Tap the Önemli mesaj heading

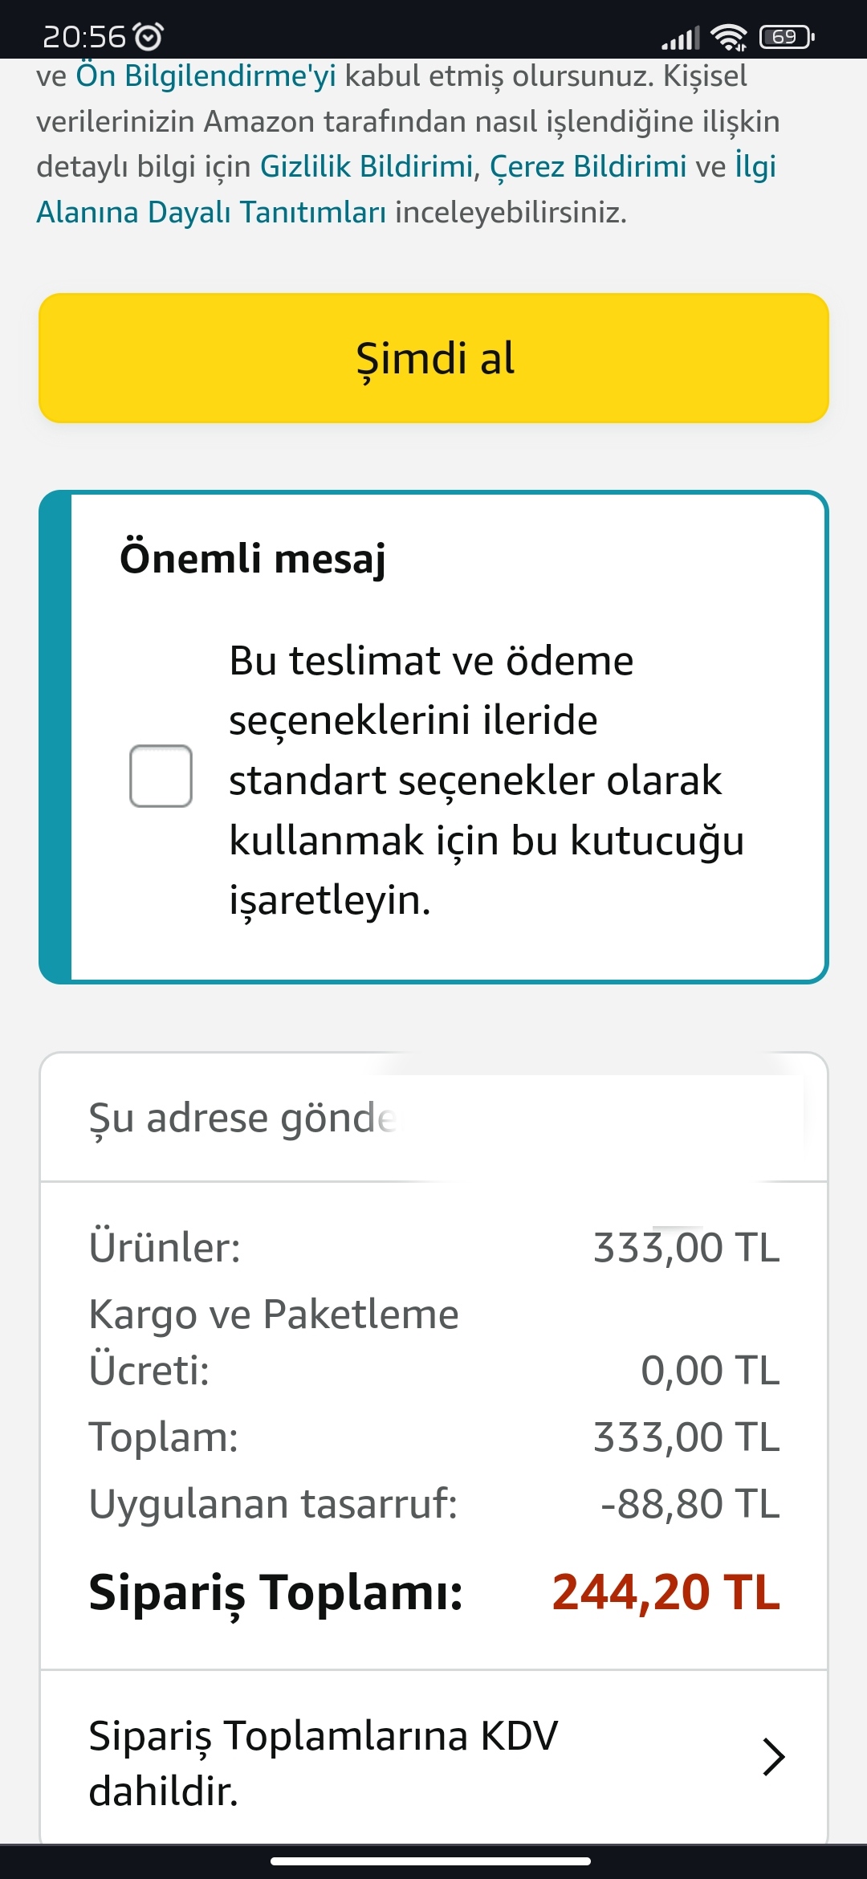[x=253, y=558]
